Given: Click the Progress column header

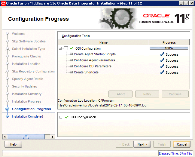Looking at the screenshot, I should 169,42.
